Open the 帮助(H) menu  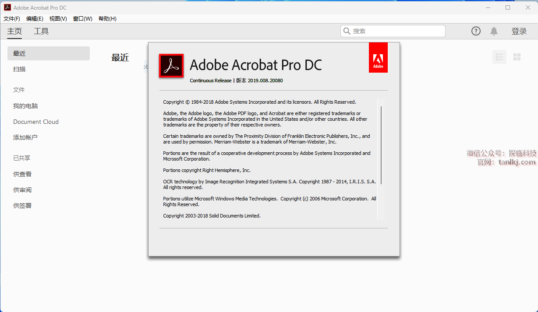point(107,18)
